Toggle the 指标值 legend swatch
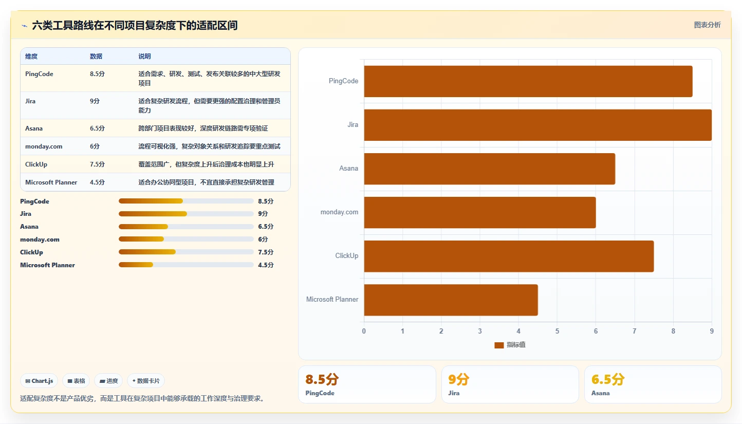This screenshot has height=424, width=742. pos(499,345)
